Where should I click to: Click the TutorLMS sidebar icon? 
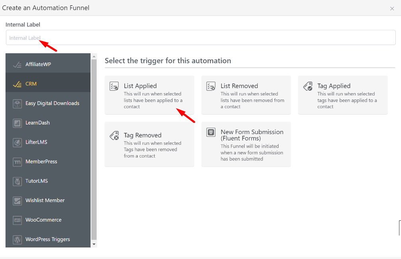[x=17, y=181]
